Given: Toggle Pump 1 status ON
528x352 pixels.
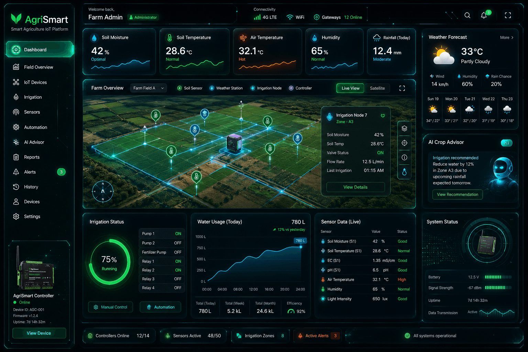Looking at the screenshot, I should click(x=178, y=234).
